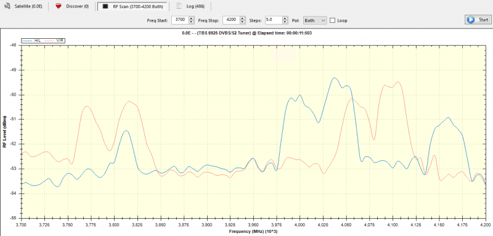Decrease Freq Start with down arrow
The width and height of the screenshot is (493, 236).
point(192,22)
